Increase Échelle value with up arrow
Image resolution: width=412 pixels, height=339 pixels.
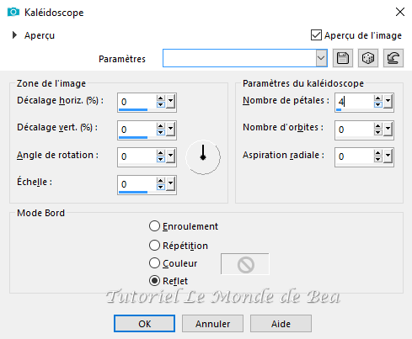pos(161,181)
